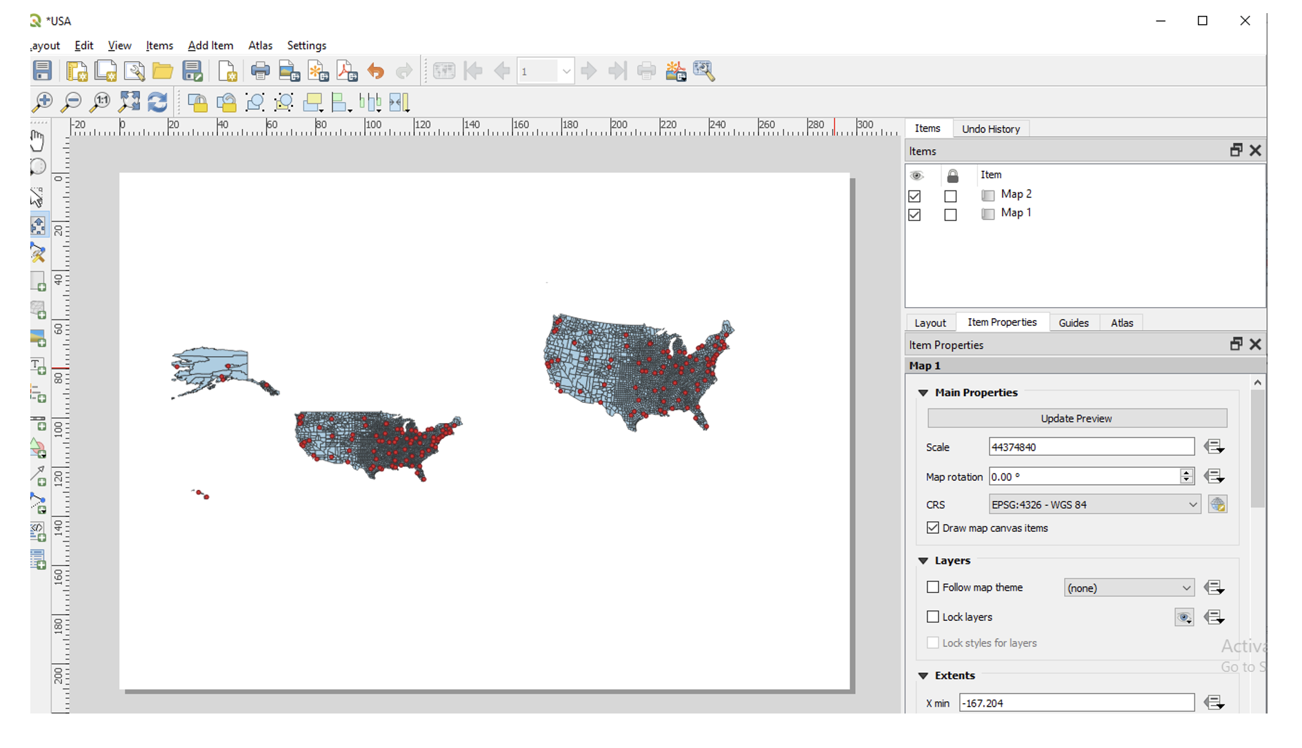Image resolution: width=1302 pixels, height=748 pixels.
Task: Toggle lock checkbox for Map 2
Action: pyautogui.click(x=950, y=196)
